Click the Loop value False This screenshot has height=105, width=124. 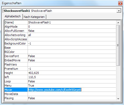(x=72, y=81)
